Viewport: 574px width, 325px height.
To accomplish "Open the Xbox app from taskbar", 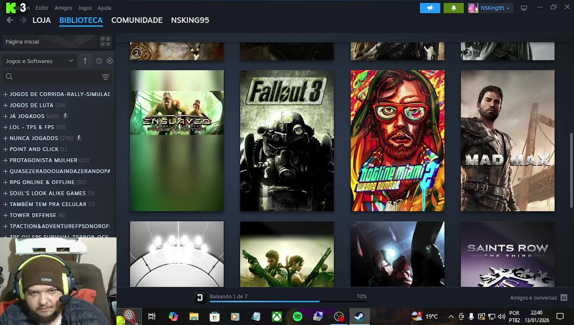I will 277,316.
